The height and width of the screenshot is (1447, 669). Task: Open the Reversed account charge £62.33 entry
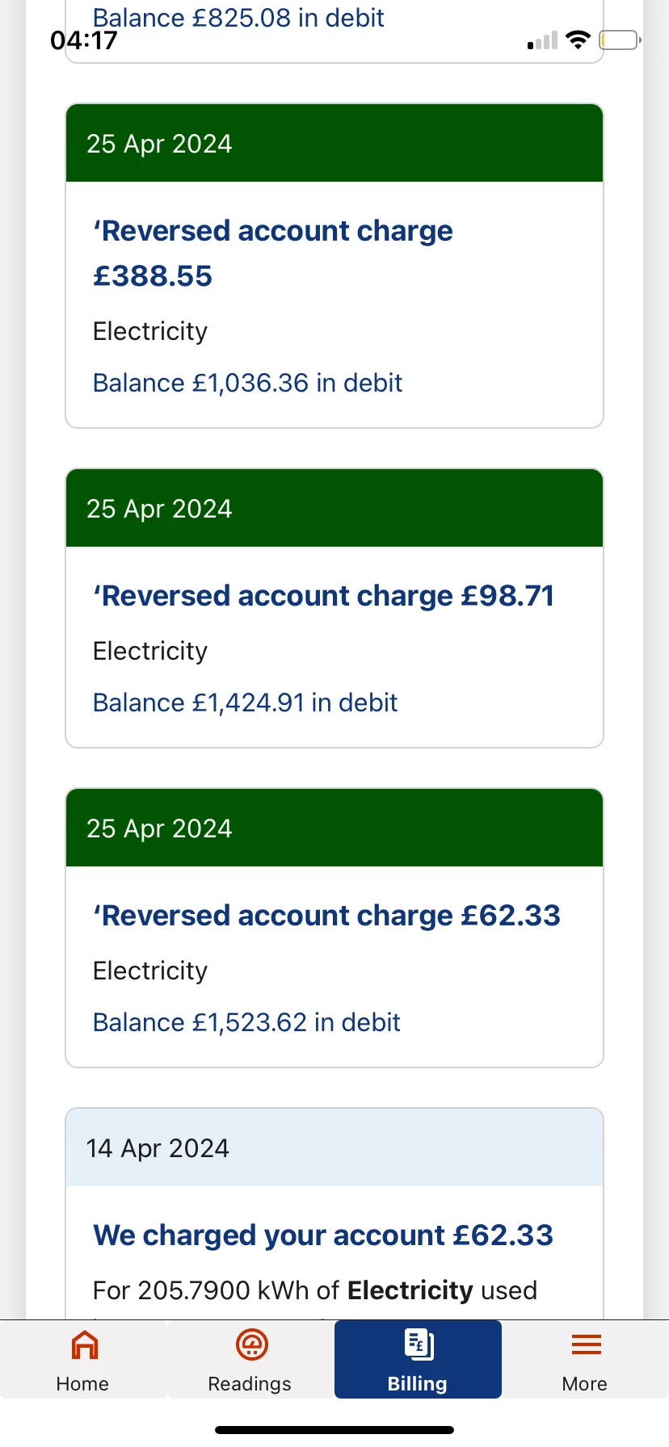point(326,916)
